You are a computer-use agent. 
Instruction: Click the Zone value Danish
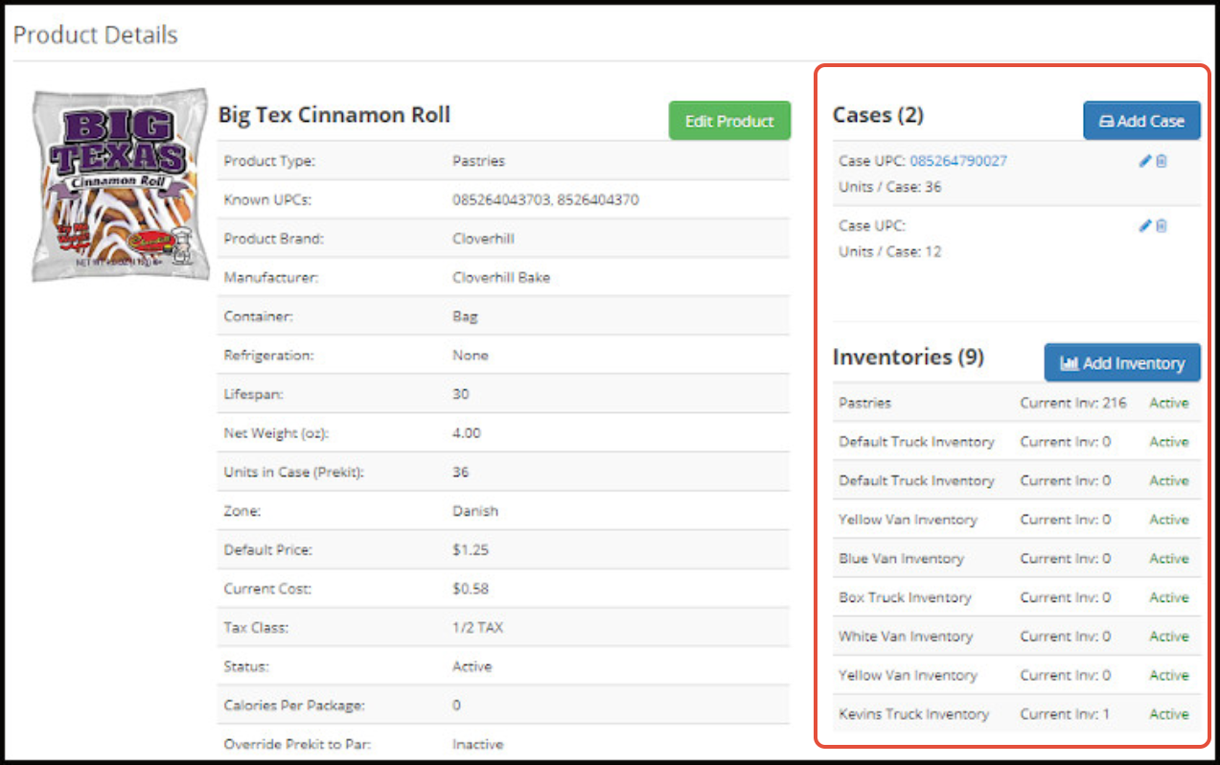click(475, 511)
